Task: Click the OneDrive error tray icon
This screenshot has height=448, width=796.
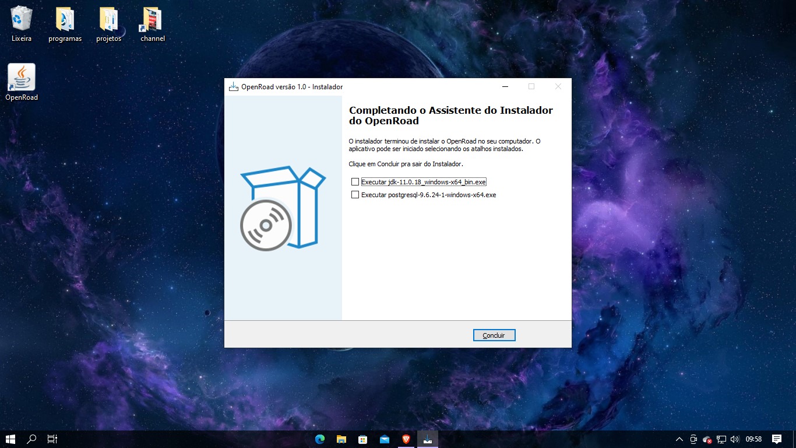Action: (x=707, y=439)
